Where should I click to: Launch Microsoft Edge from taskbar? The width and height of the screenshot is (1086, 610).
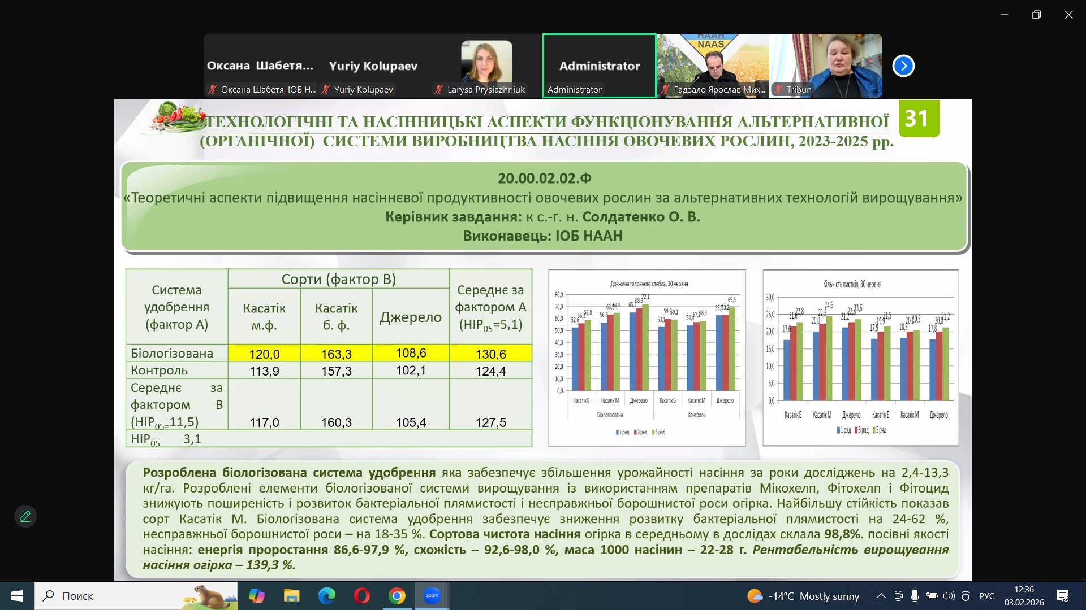pyautogui.click(x=326, y=596)
